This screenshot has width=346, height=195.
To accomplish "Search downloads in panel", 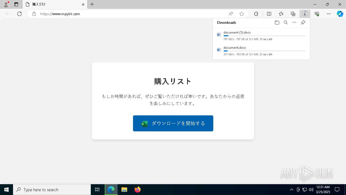I will click(x=285, y=22).
